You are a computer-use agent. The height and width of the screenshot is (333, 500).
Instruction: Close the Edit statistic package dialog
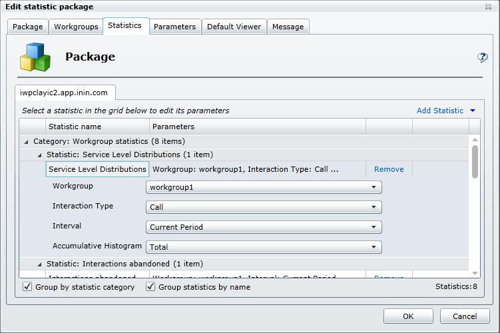coord(489,7)
